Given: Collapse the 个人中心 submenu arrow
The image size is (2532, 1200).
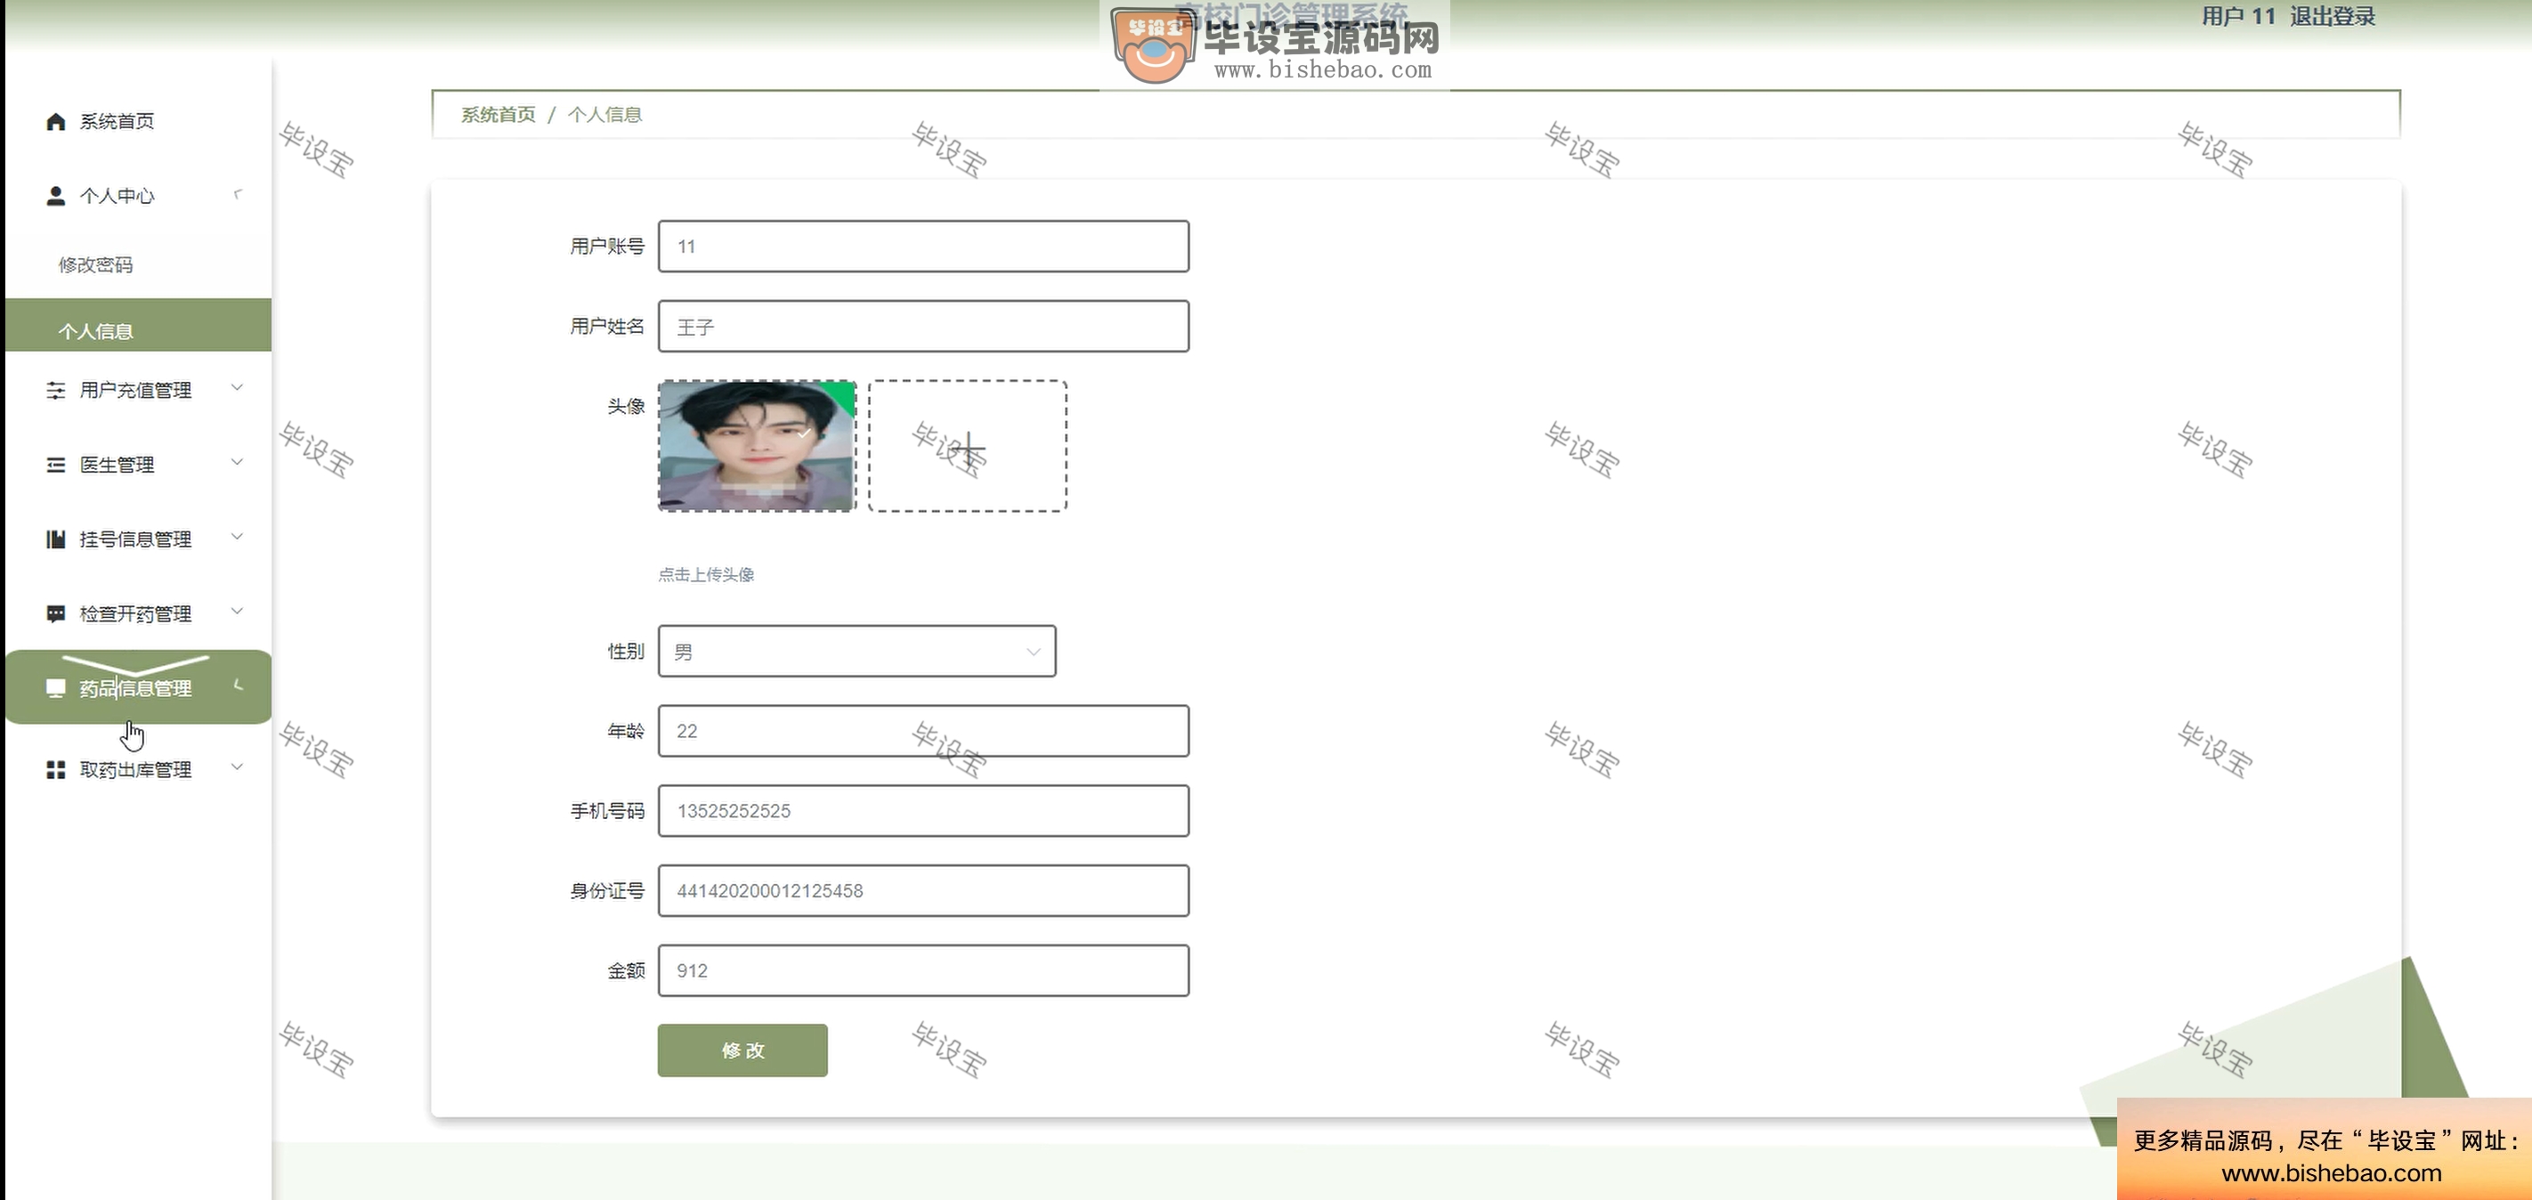Looking at the screenshot, I should click(237, 193).
